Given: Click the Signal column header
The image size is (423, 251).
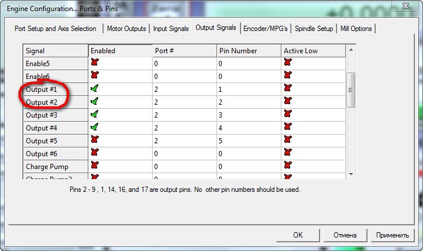Looking at the screenshot, I should pyautogui.click(x=56, y=51).
